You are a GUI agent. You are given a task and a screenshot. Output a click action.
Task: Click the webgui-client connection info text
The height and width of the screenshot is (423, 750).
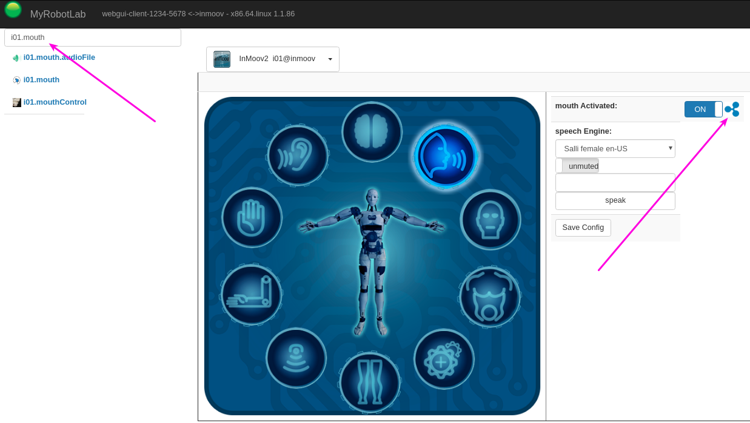pyautogui.click(x=198, y=13)
